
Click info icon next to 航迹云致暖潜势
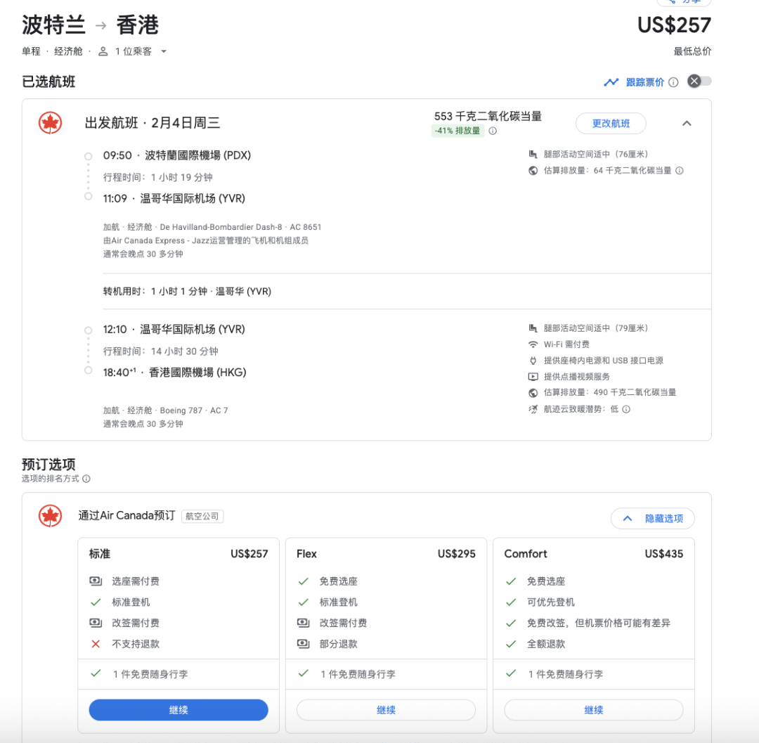[626, 409]
